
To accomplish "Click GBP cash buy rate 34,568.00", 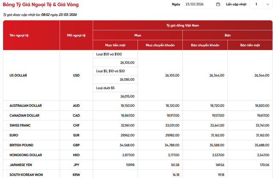I will [127, 145].
